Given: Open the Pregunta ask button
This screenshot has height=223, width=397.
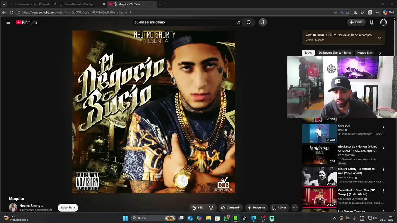Looking at the screenshot, I should coord(256,208).
